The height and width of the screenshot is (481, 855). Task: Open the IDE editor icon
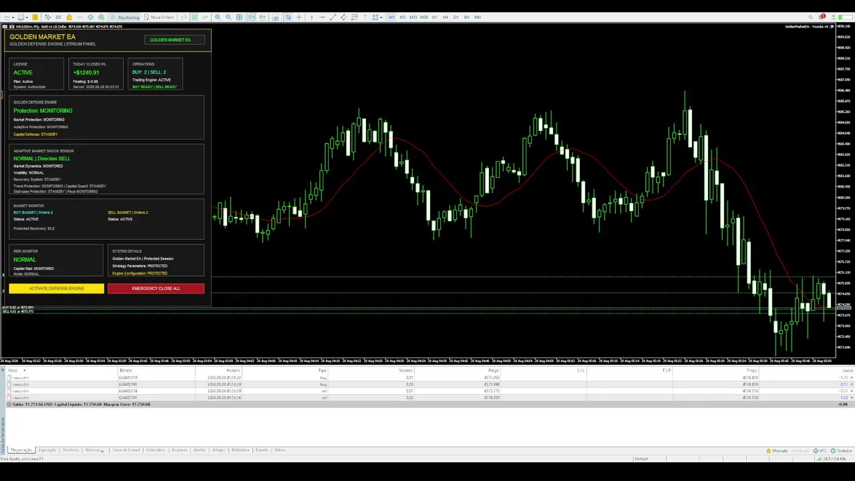58,17
